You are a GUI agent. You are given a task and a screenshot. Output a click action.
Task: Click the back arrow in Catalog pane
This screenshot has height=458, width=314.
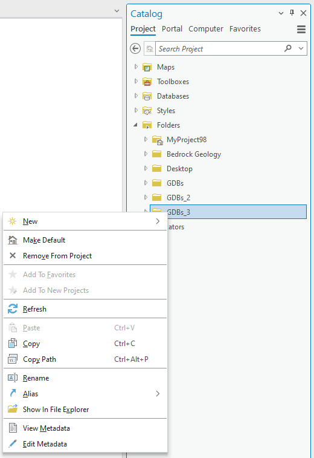click(135, 48)
